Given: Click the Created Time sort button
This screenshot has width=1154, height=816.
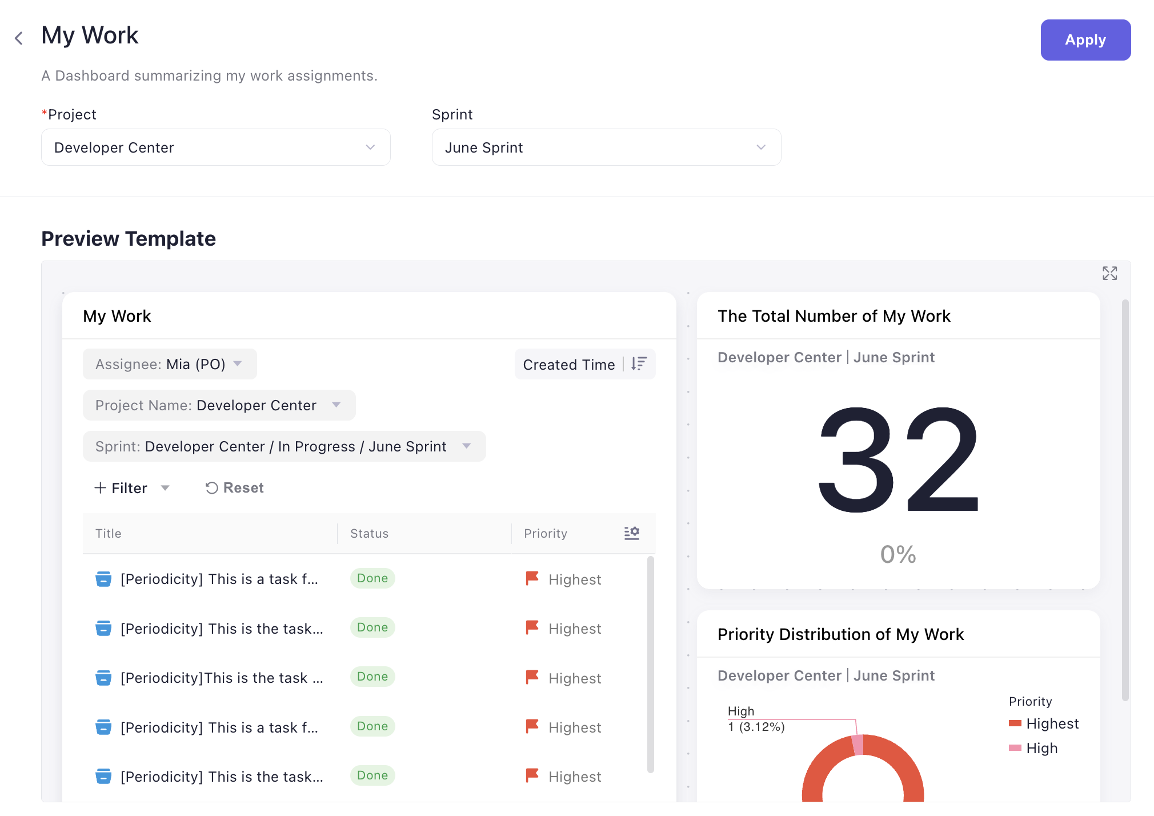Looking at the screenshot, I should tap(569, 365).
